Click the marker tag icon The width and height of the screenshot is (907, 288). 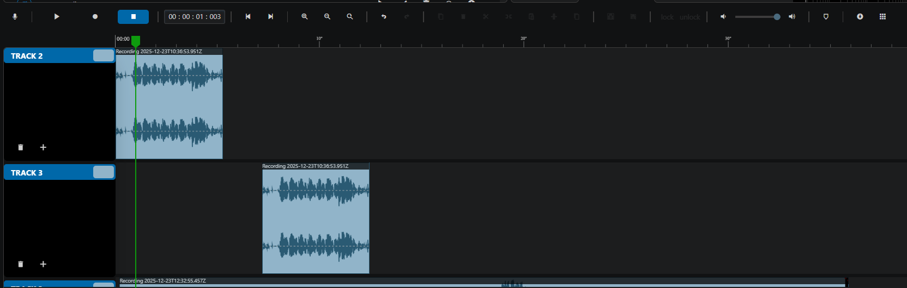click(x=826, y=17)
